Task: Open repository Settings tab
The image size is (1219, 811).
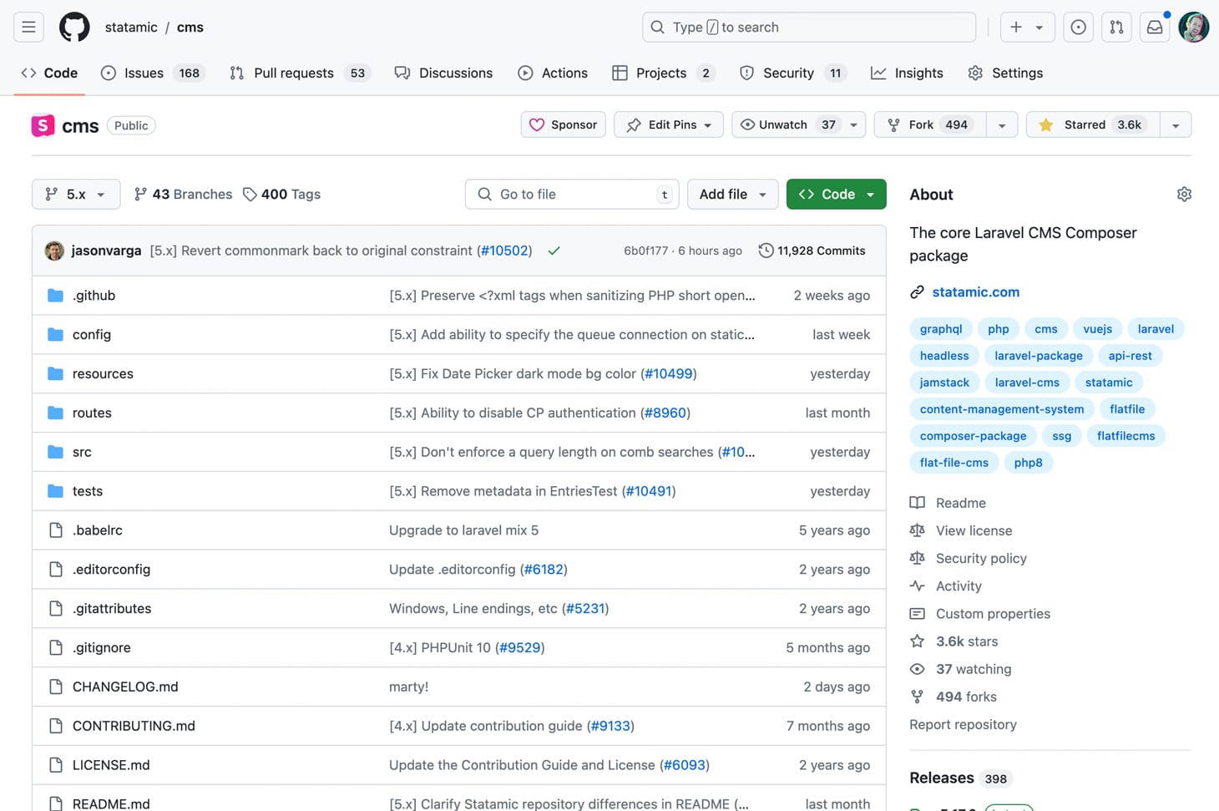Action: 1005,73
